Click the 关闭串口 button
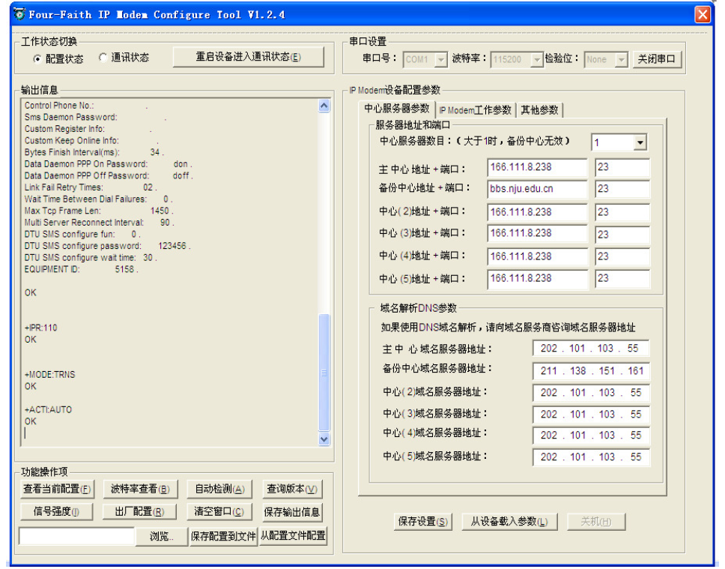725x569 pixels. pyautogui.click(x=657, y=59)
